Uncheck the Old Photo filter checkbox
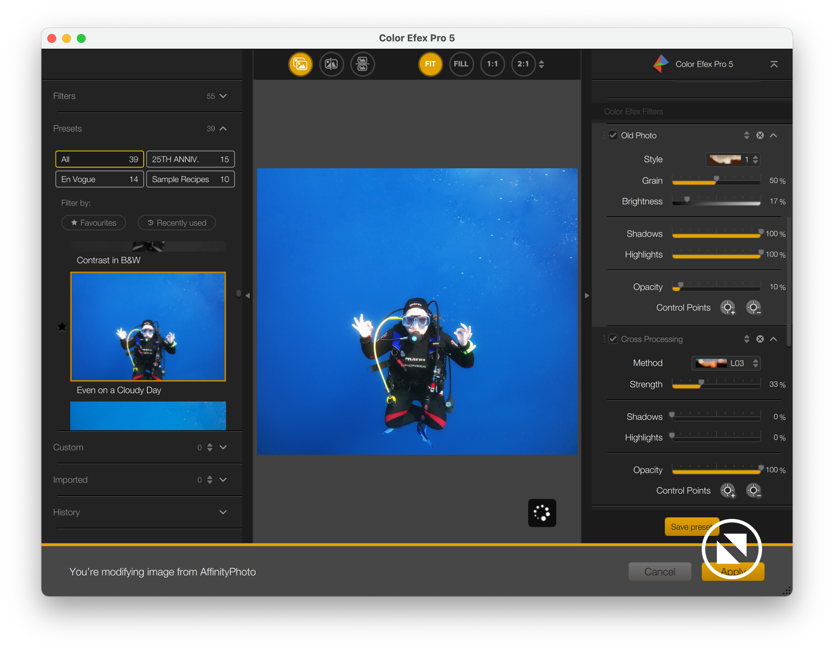 [613, 135]
